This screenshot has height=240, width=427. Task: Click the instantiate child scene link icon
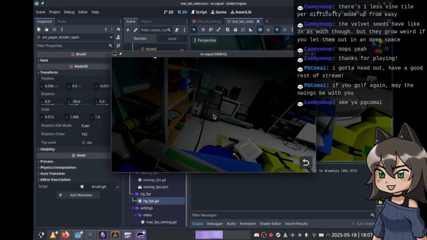click(x=135, y=30)
